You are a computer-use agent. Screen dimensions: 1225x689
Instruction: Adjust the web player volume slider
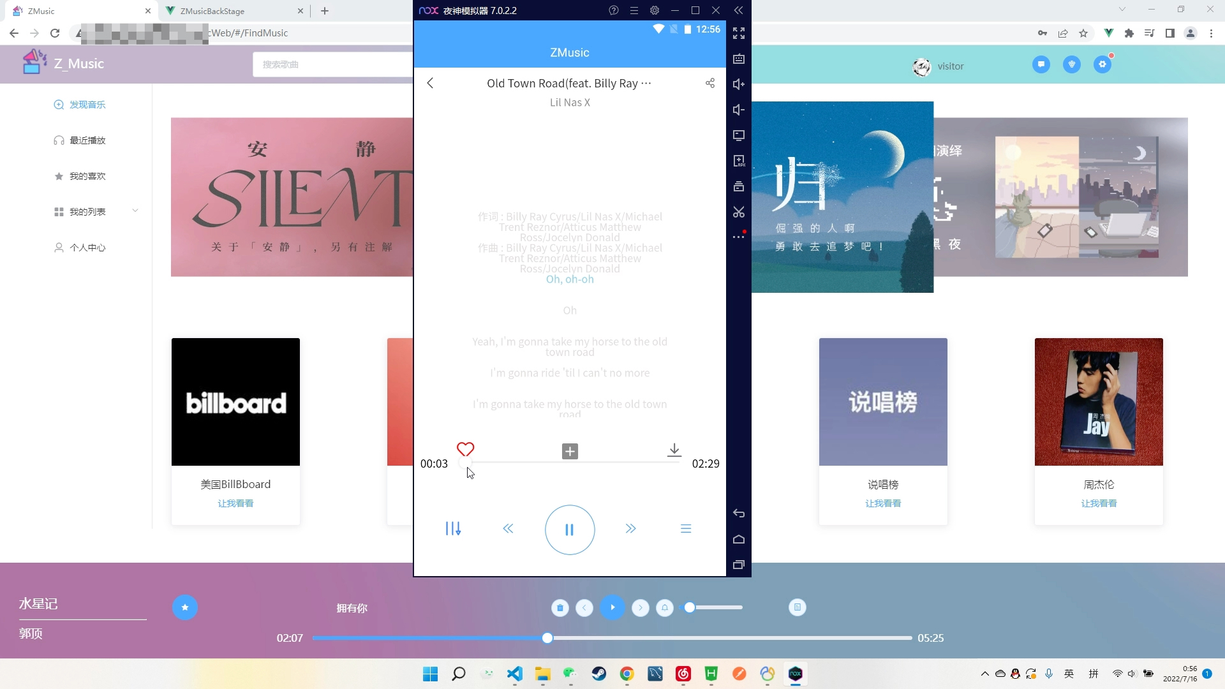point(713,607)
